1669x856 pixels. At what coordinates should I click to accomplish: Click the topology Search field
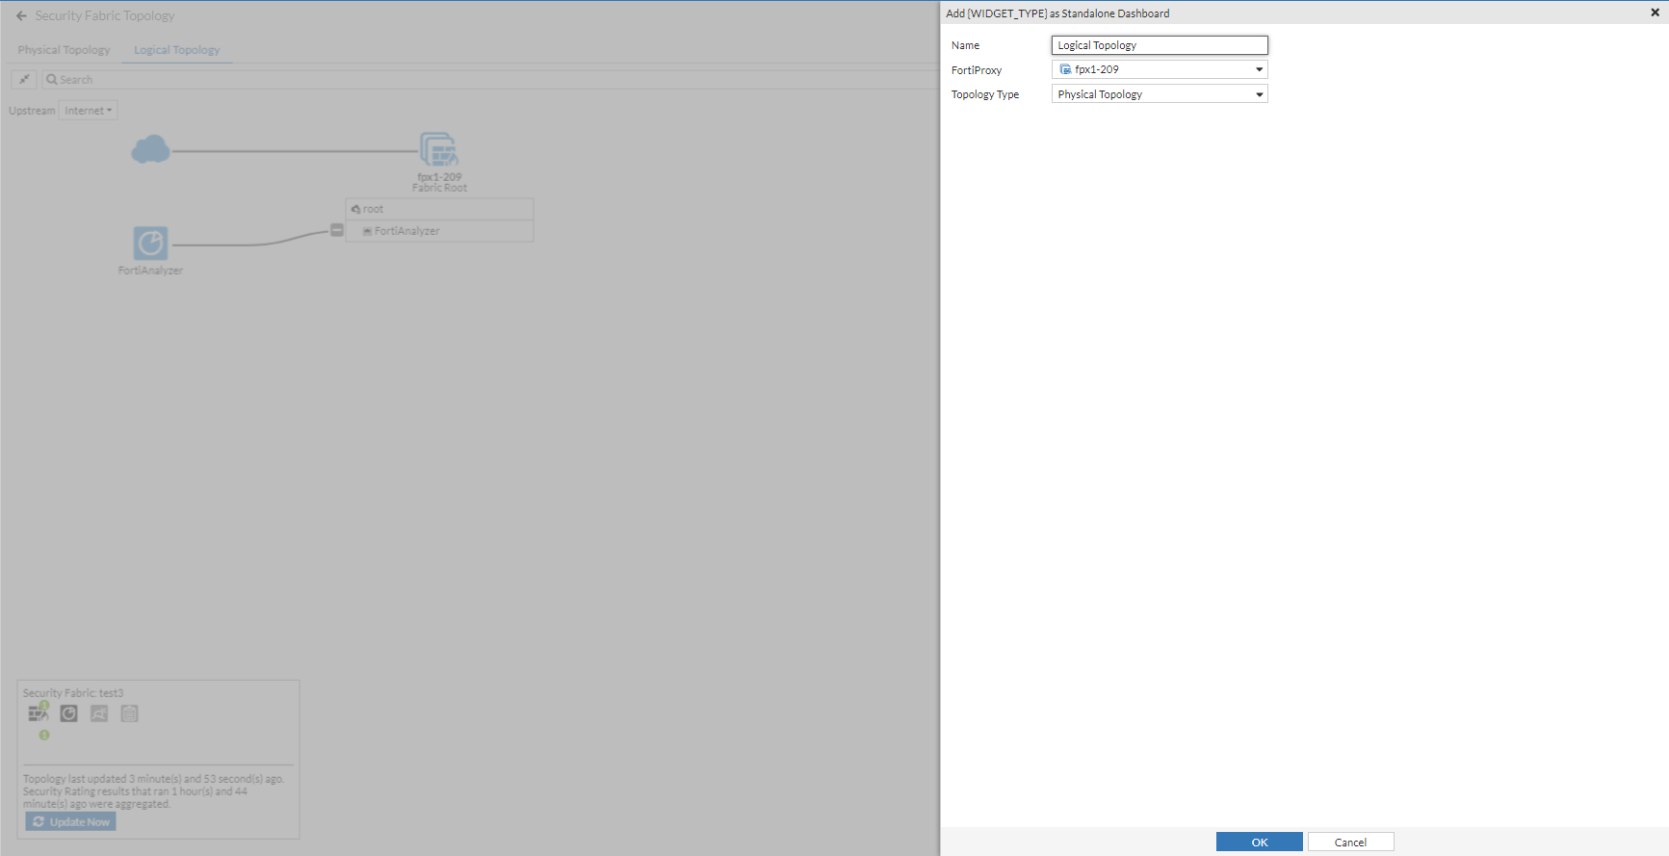[x=489, y=80]
